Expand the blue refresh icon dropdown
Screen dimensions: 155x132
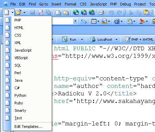click(121, 21)
